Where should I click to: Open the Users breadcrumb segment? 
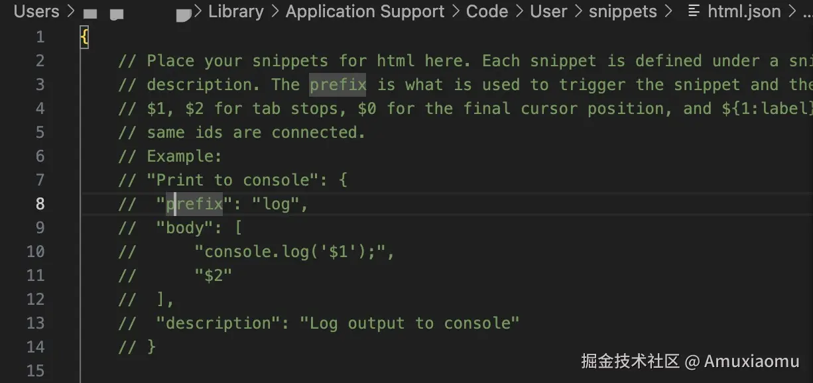tap(36, 11)
